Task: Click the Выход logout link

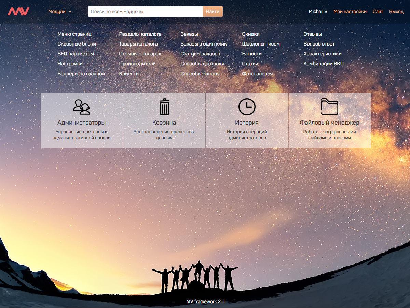Action: 396,11
